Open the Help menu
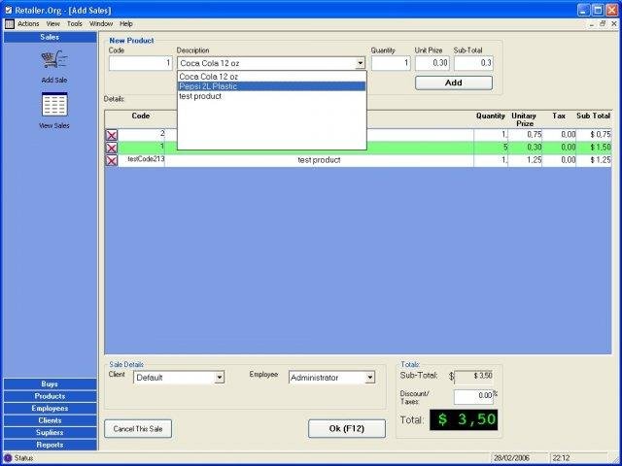The height and width of the screenshot is (466, 622). click(126, 23)
